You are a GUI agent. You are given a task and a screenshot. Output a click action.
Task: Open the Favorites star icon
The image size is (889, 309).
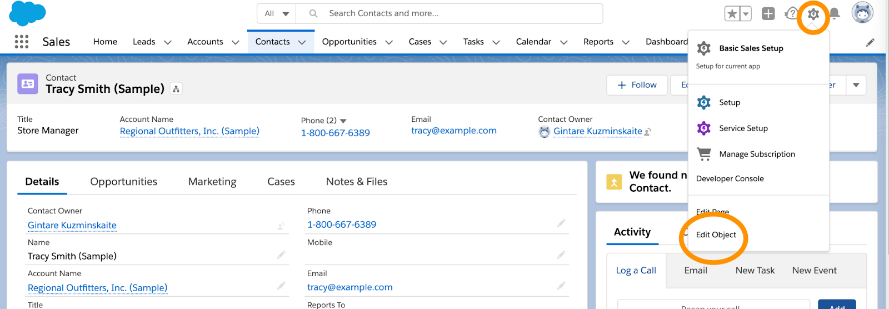pos(732,14)
